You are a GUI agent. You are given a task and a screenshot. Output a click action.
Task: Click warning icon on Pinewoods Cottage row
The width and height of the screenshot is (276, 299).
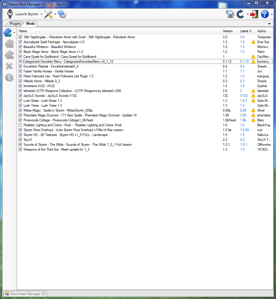point(253,120)
